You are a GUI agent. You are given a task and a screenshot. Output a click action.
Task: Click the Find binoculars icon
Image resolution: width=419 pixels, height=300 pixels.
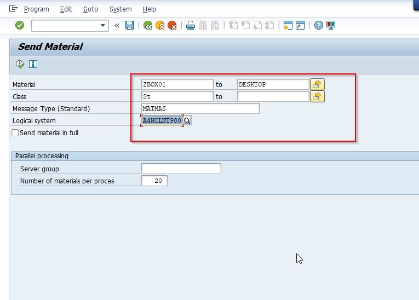(x=203, y=25)
